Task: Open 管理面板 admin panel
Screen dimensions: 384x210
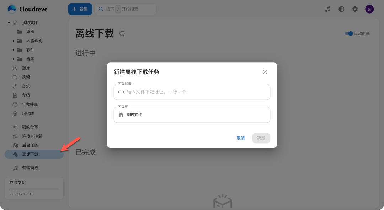Action: [x=30, y=168]
